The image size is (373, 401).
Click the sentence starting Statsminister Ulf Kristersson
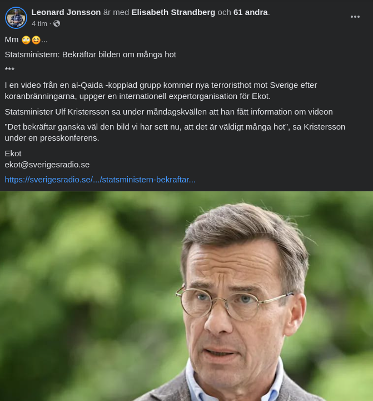(169, 112)
